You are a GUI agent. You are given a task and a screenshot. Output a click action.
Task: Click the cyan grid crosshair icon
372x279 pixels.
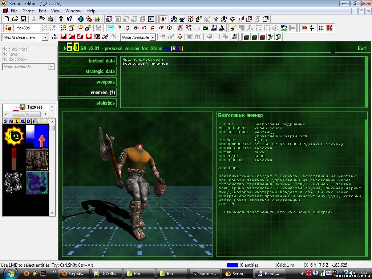pyautogui.click(x=111, y=28)
